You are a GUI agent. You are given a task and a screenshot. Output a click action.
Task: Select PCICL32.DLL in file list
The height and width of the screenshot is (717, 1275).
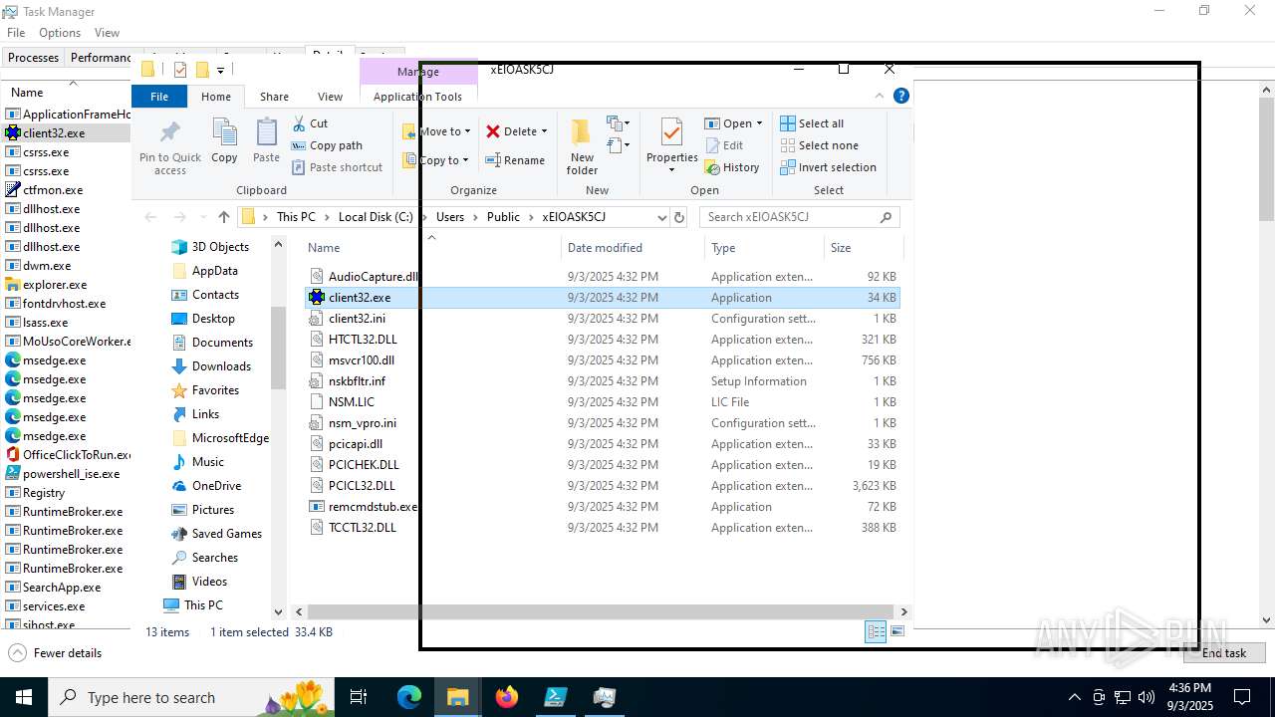tap(362, 486)
